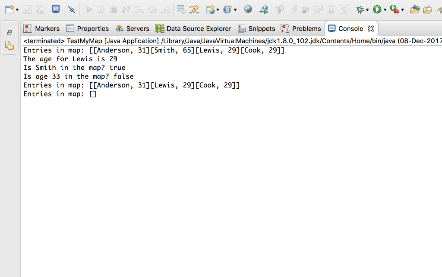Click the first 'Entries in map' line with Smith
Image resolution: width=442 pixels, height=277 pixels.
pyautogui.click(x=154, y=50)
